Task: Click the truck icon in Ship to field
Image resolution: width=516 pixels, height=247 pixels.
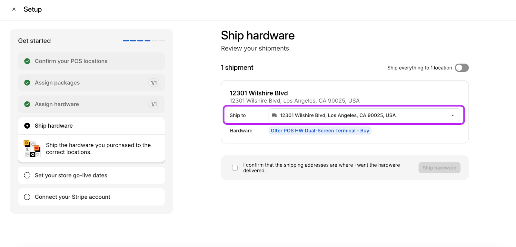Action: pyautogui.click(x=274, y=115)
